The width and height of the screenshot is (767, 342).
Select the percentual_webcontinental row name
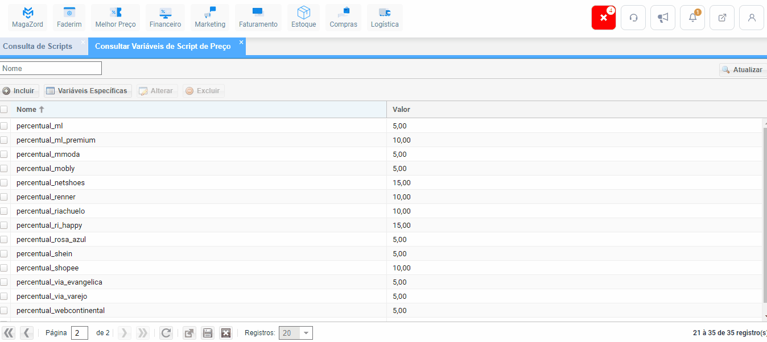pyautogui.click(x=60, y=310)
